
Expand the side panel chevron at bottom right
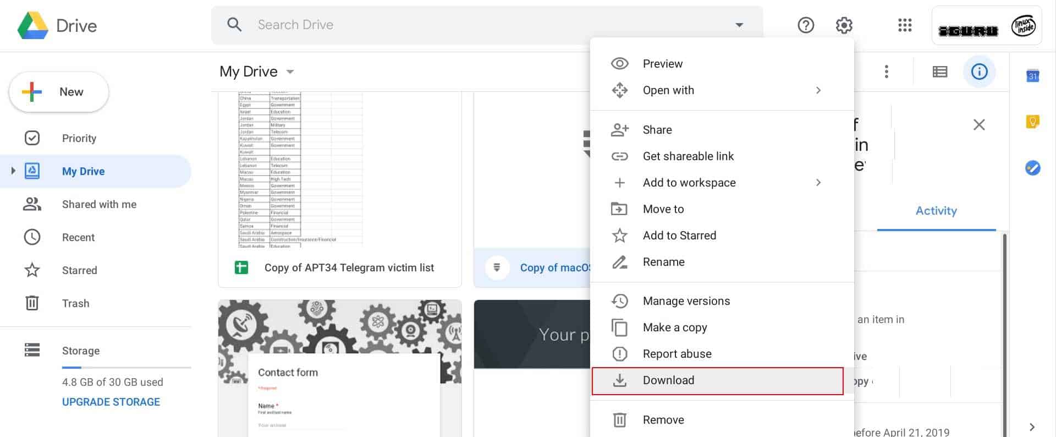1032,427
